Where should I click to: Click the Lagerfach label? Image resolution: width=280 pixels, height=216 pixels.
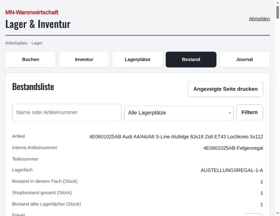click(x=22, y=170)
